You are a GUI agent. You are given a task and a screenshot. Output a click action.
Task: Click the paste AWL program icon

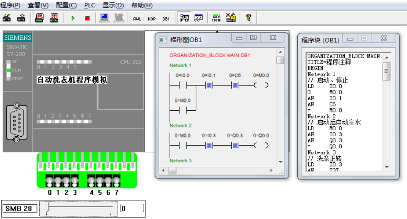click(x=39, y=18)
